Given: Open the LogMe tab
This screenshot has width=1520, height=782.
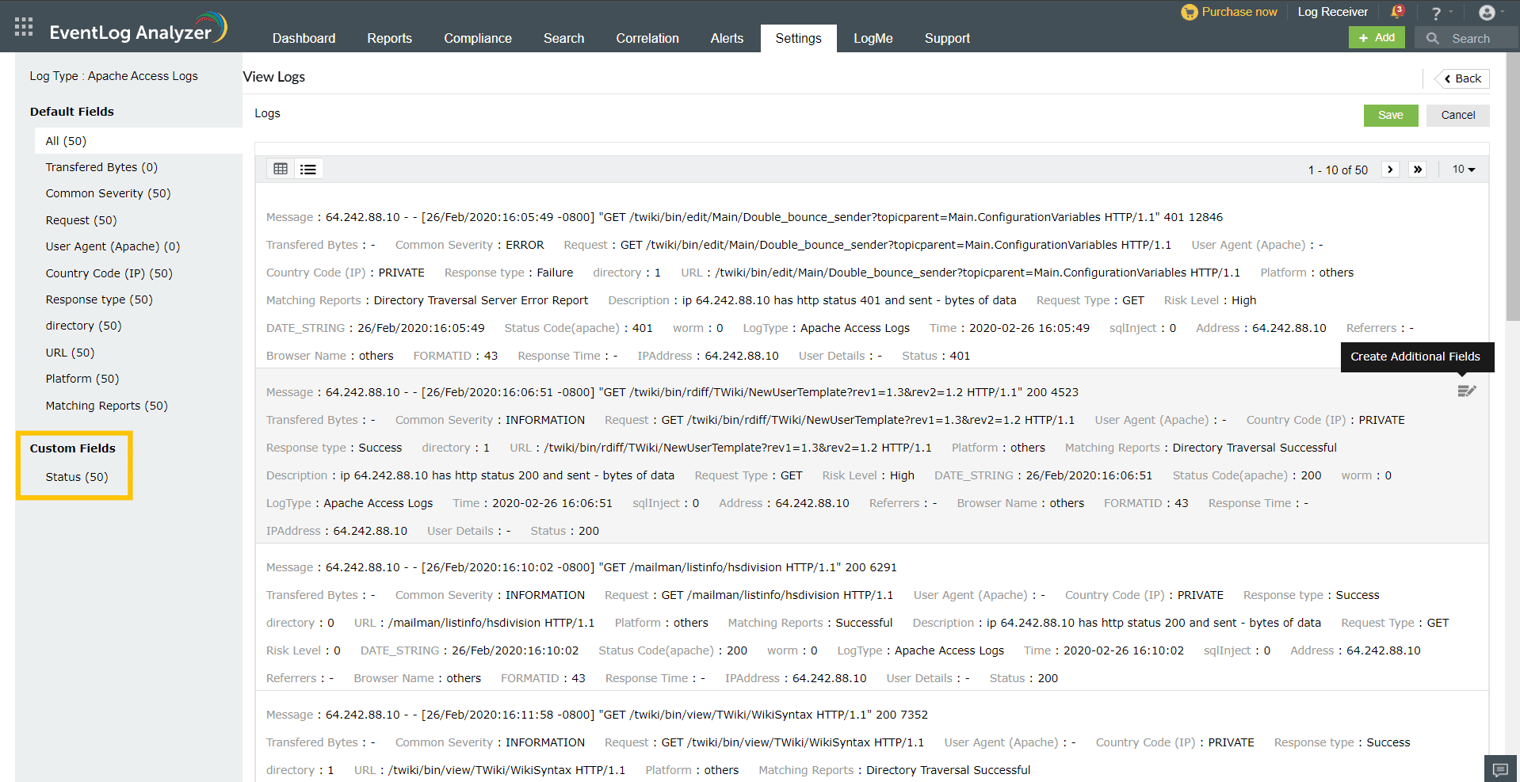Looking at the screenshot, I should pyautogui.click(x=873, y=38).
